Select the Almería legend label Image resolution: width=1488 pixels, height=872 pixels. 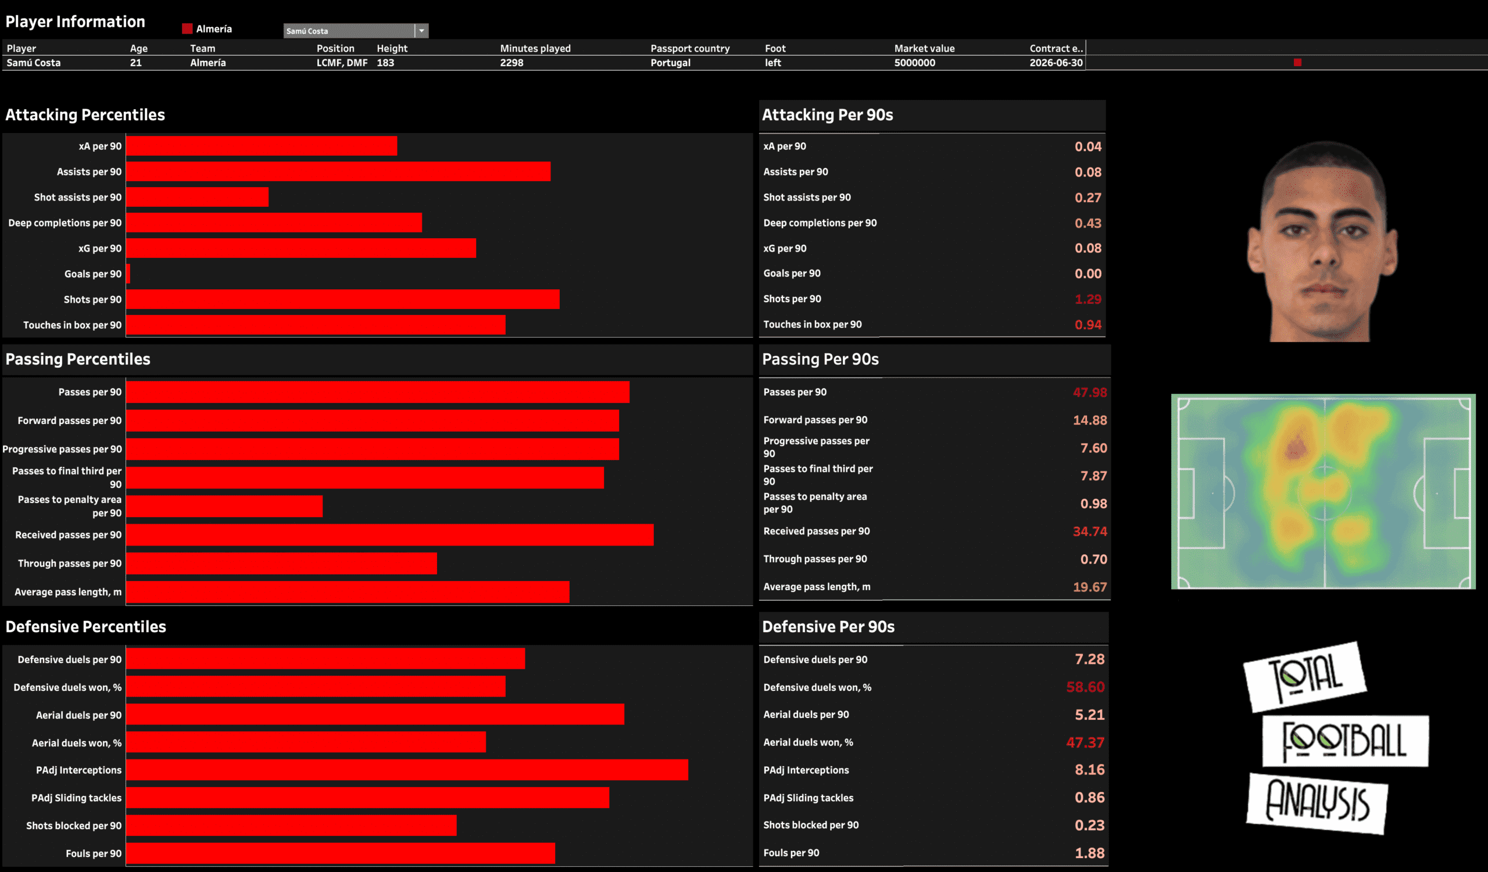coord(214,29)
